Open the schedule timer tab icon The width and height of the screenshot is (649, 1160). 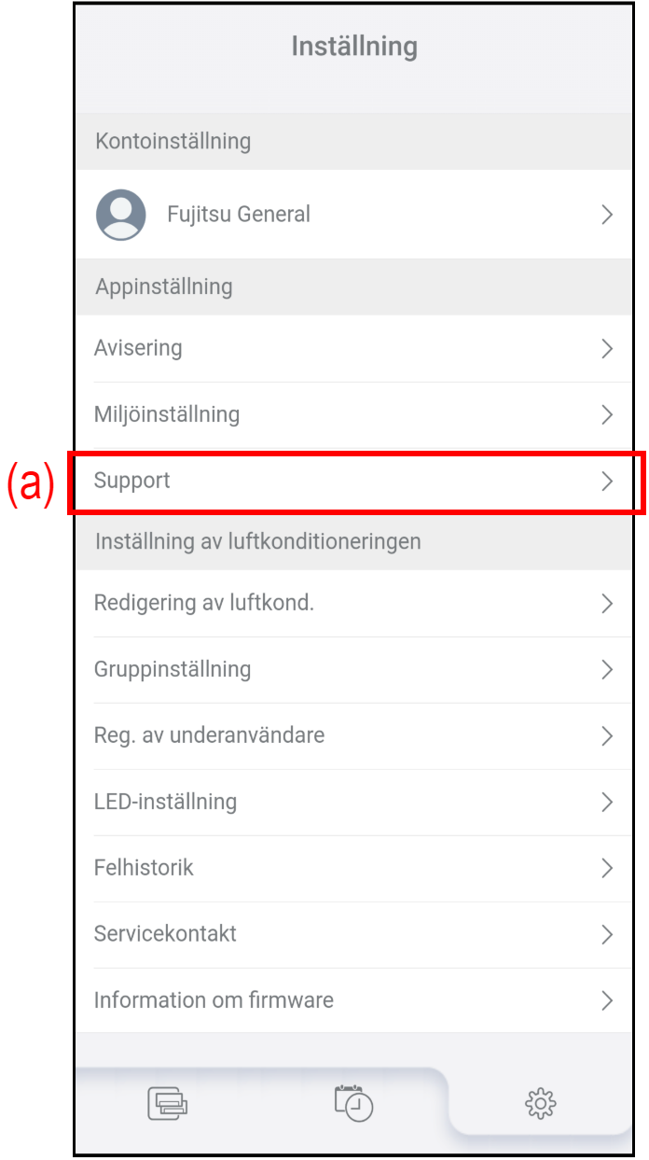pyautogui.click(x=353, y=1102)
